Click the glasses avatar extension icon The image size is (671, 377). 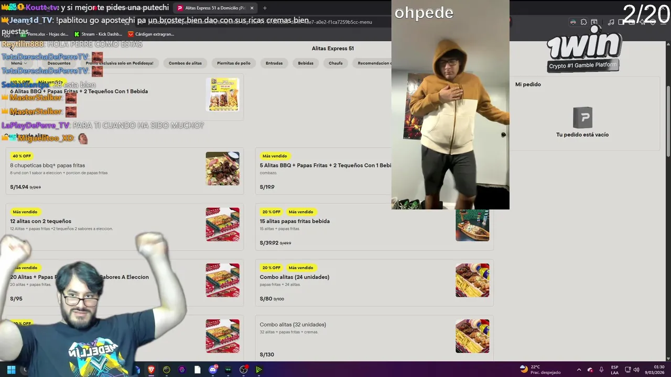[x=573, y=22]
